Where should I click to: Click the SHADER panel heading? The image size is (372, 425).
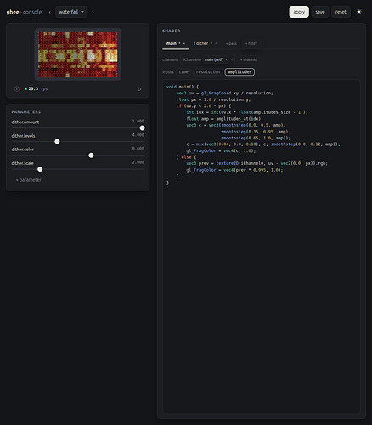point(172,31)
